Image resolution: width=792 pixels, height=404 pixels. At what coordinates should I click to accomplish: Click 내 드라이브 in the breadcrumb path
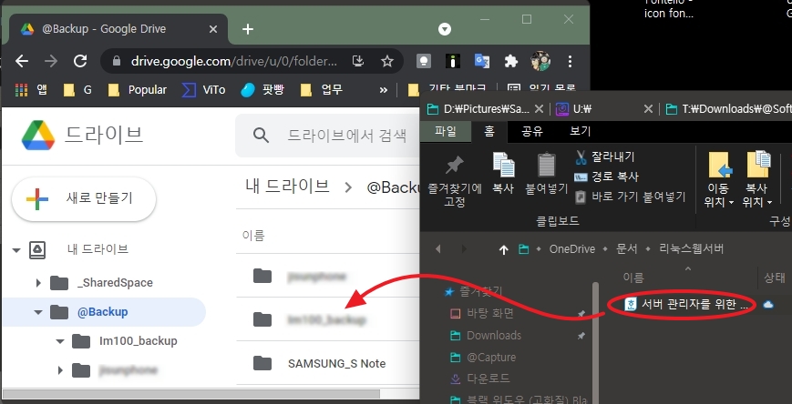click(x=287, y=187)
